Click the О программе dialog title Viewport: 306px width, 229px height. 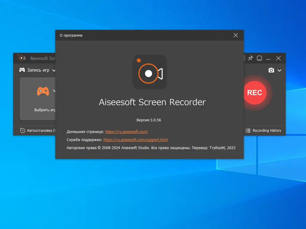coord(71,35)
